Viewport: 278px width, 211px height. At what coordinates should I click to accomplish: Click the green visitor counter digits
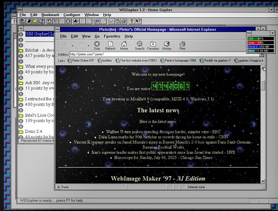click(171, 86)
